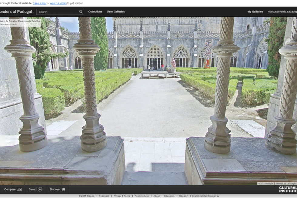Click the "watch a video" link

click(58, 3)
